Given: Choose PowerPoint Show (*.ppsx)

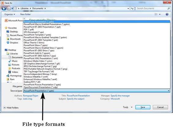Looking at the screenshot, I should (x=97, y=45).
